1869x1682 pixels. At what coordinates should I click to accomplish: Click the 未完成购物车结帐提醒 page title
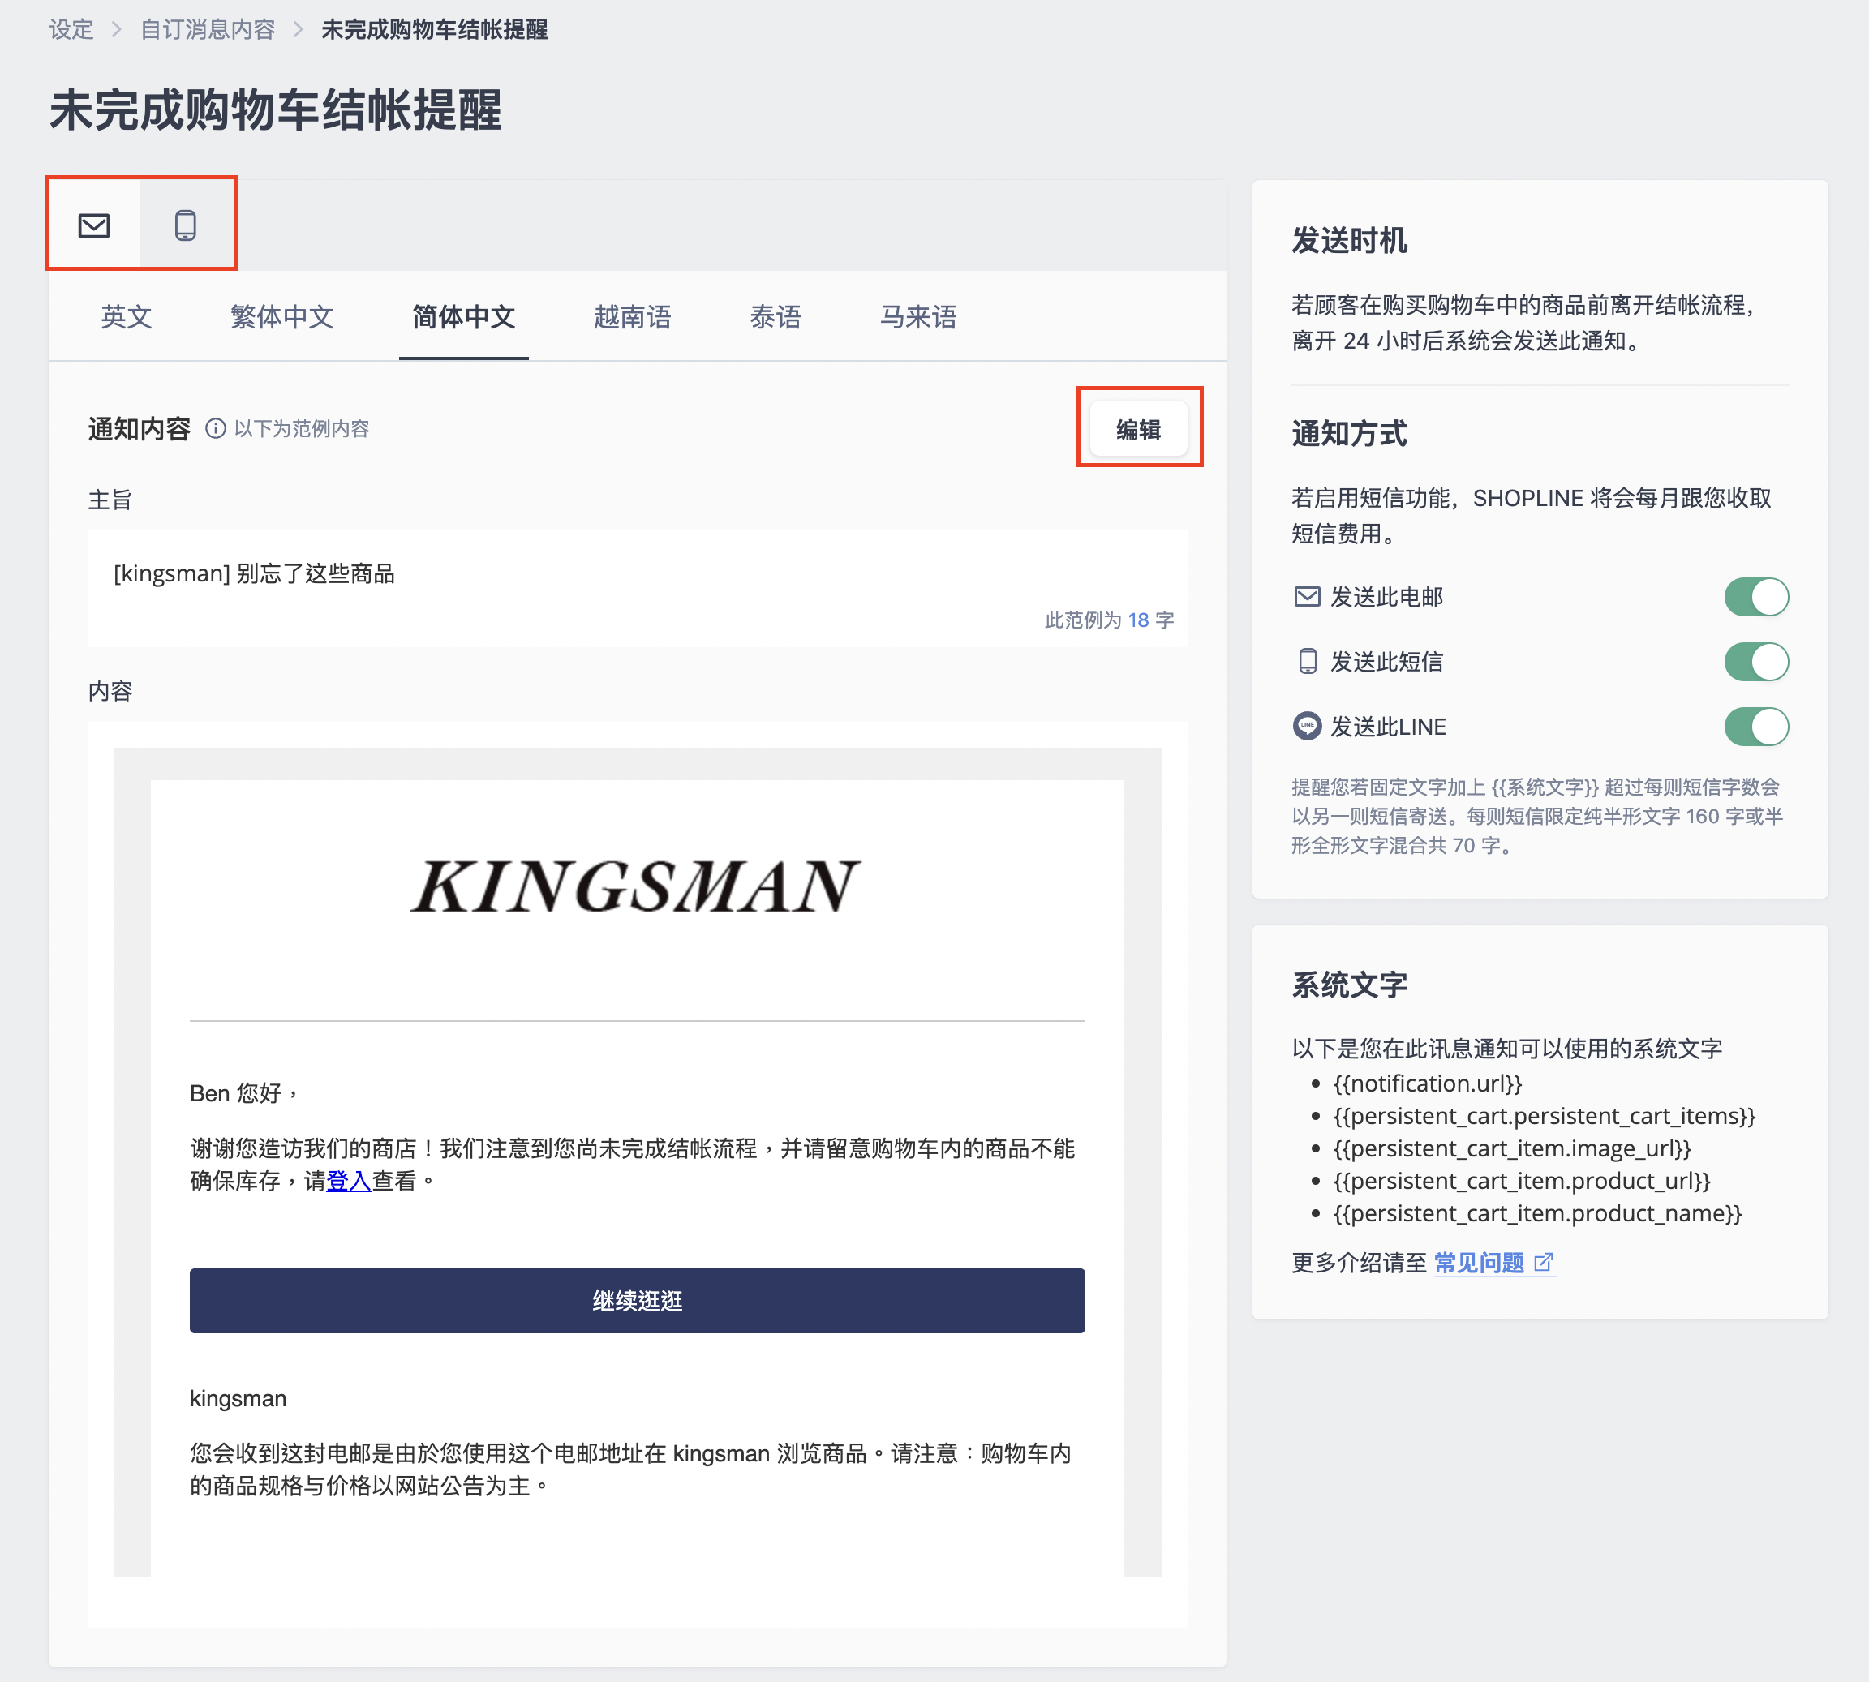point(276,110)
